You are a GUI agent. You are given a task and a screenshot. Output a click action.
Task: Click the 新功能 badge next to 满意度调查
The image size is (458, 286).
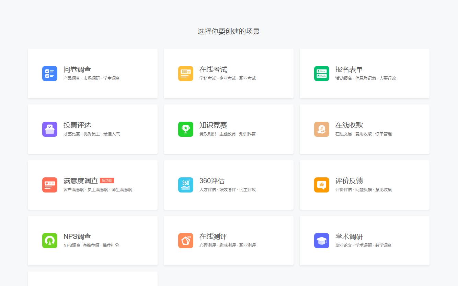(107, 180)
